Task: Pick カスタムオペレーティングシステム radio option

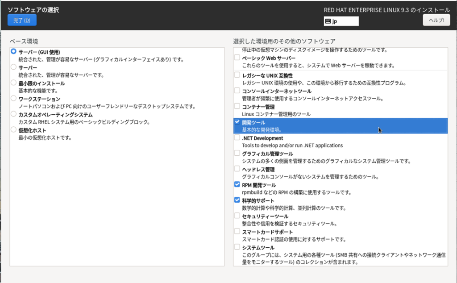Action: [x=14, y=114]
